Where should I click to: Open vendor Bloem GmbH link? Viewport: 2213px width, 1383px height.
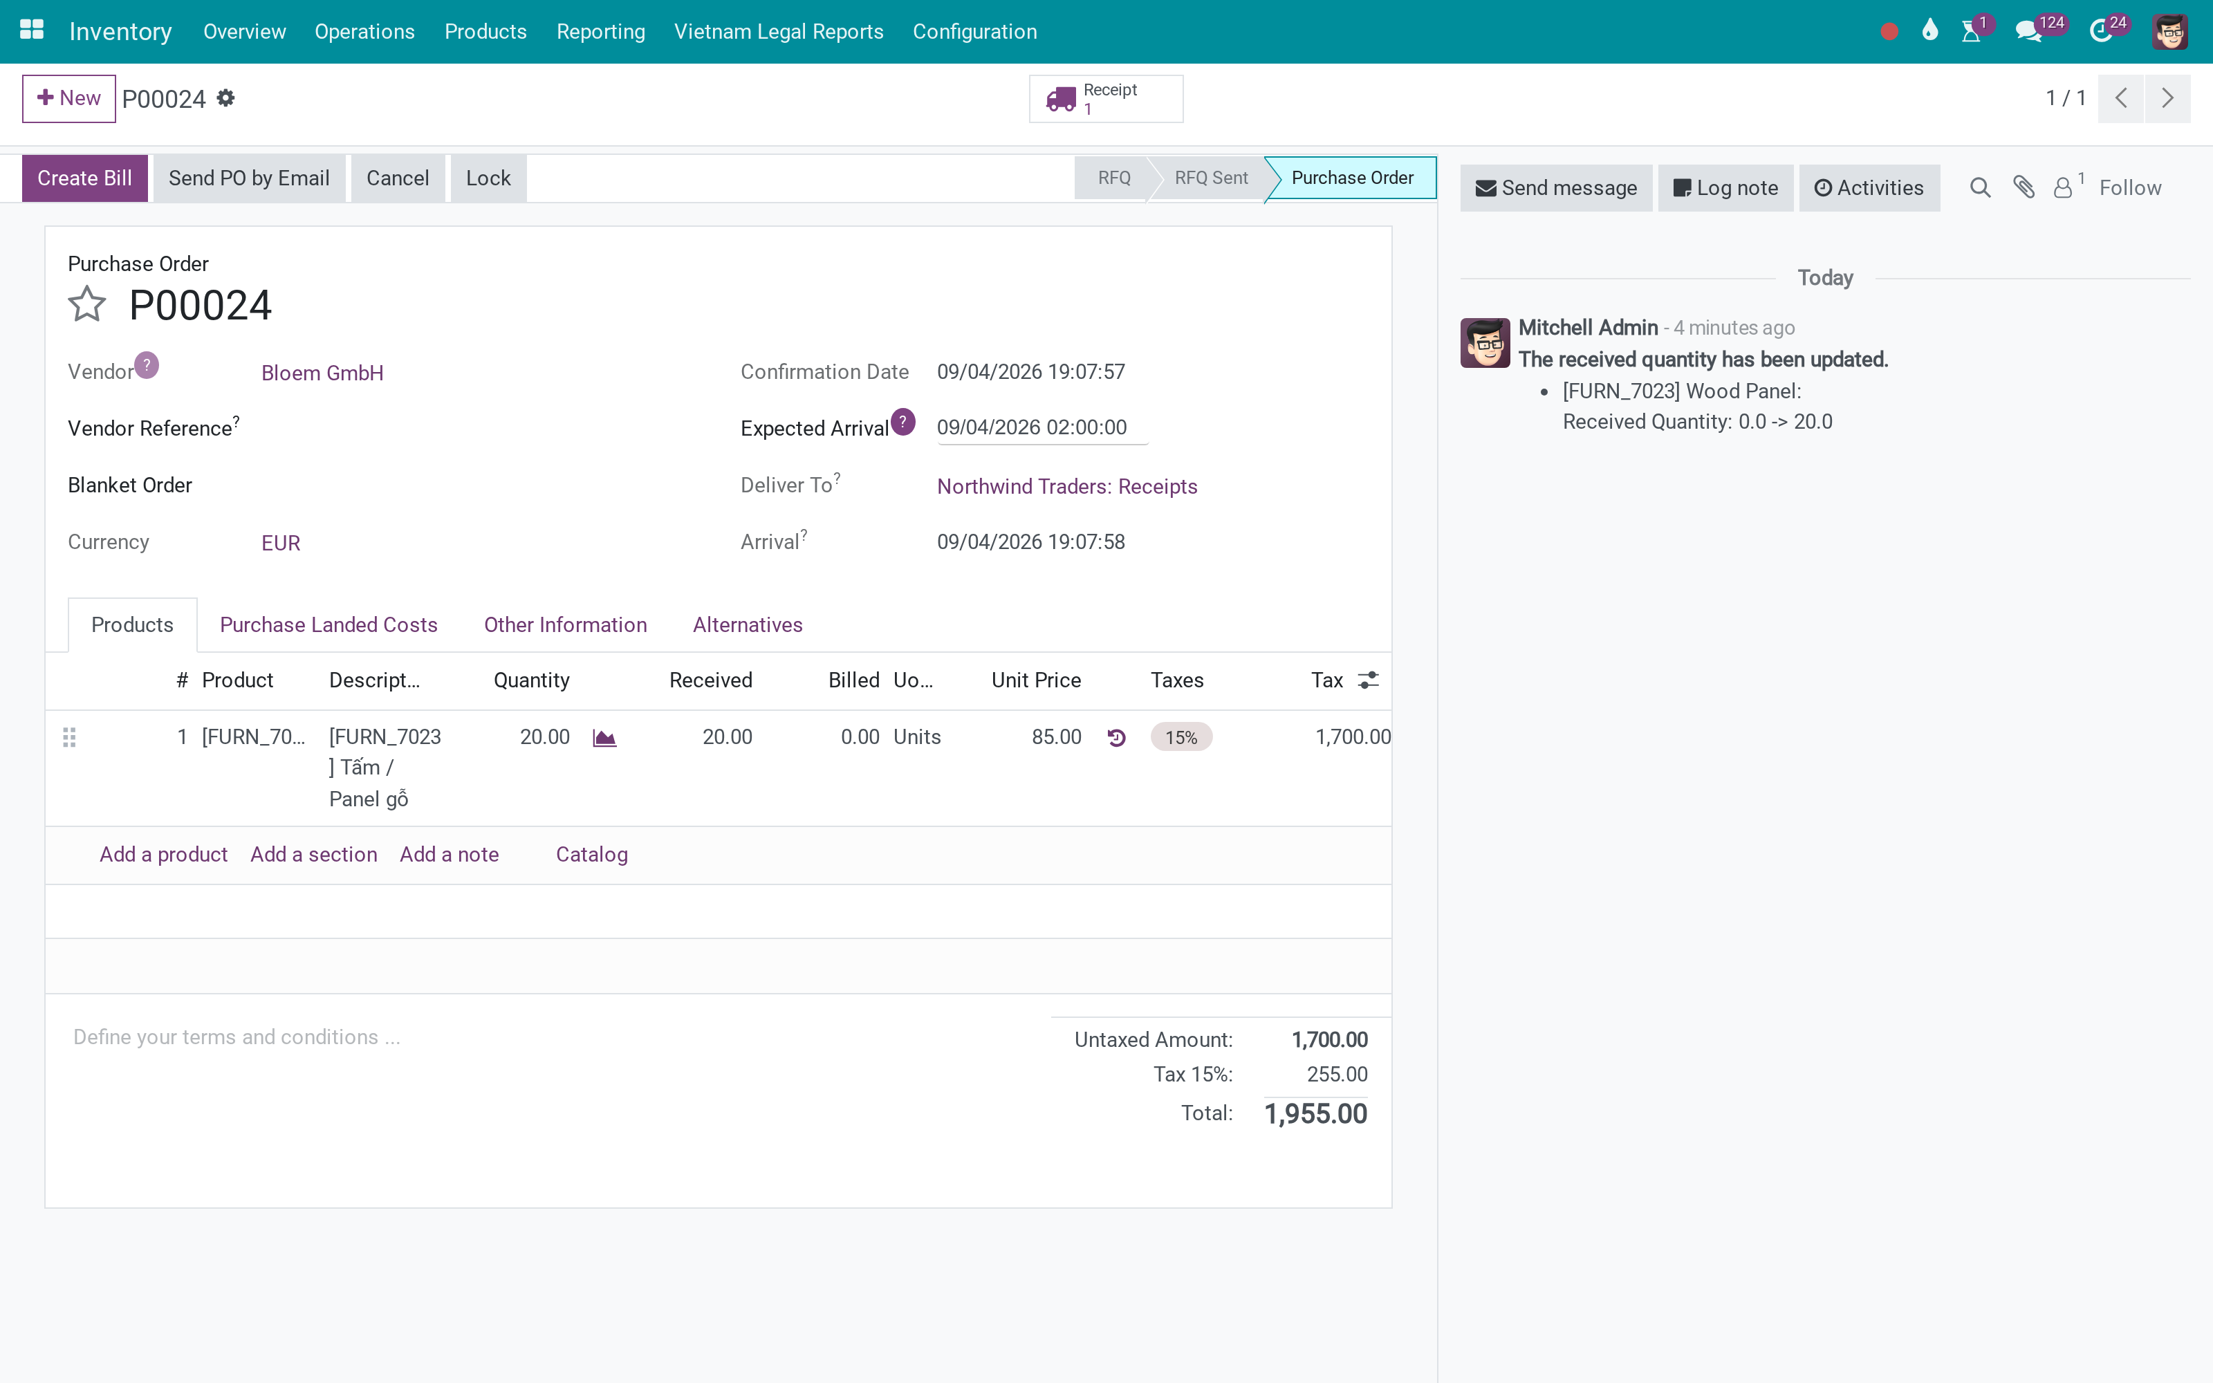pyautogui.click(x=322, y=373)
